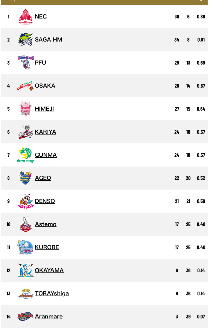211x334 pixels.
Task: Click the Green Wings logo
Action: pos(25,155)
